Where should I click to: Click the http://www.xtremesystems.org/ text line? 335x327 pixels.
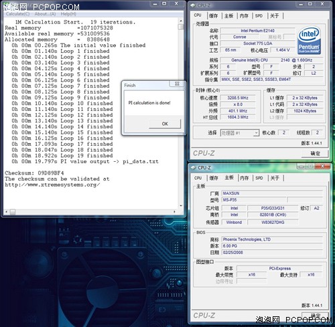(x=52, y=185)
